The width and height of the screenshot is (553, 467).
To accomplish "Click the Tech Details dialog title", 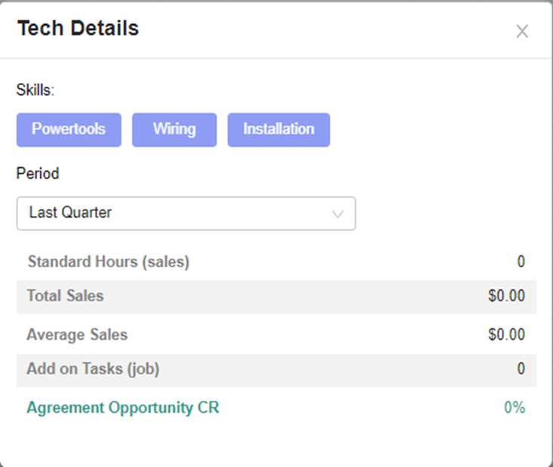I will pyautogui.click(x=78, y=29).
